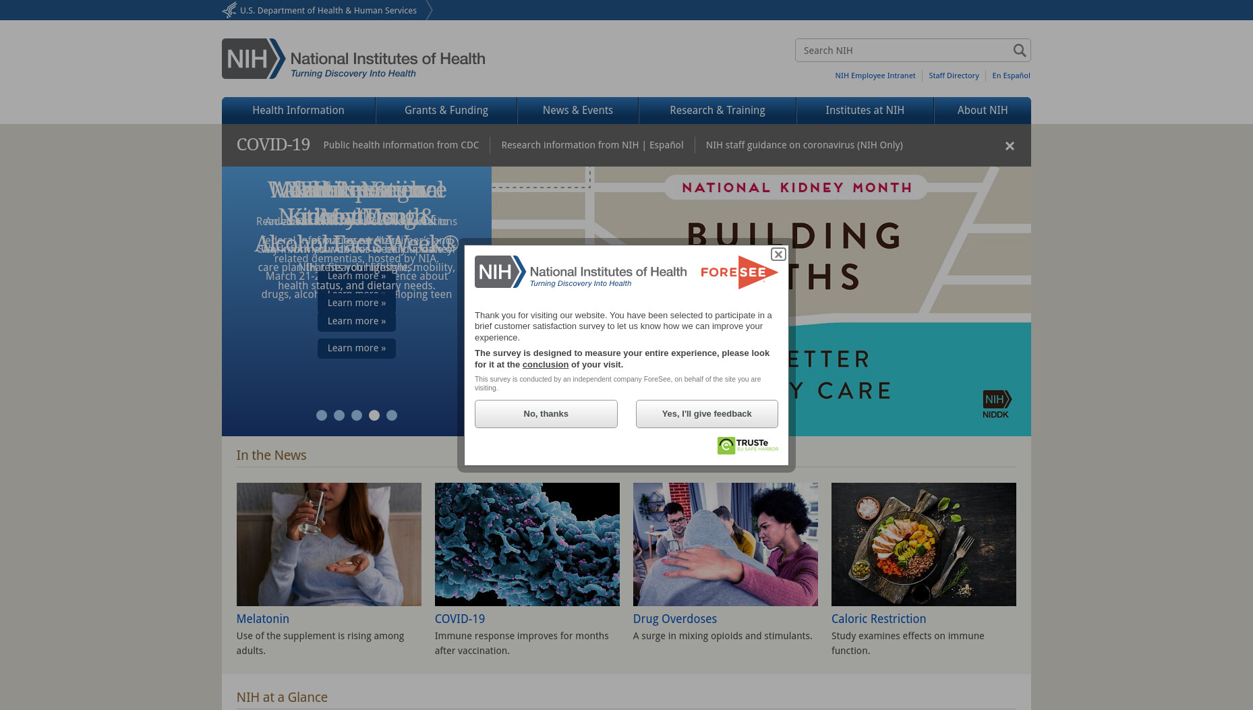Image resolution: width=1253 pixels, height=710 pixels.
Task: Click the TRUSTe certification badge
Action: pos(747,445)
